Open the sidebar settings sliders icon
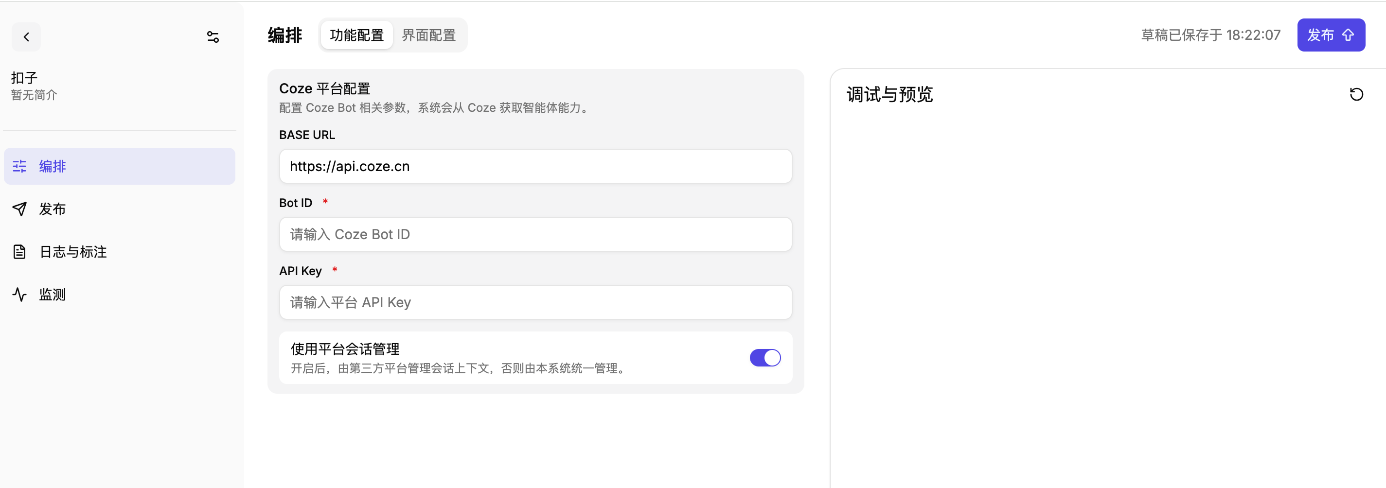 click(213, 36)
